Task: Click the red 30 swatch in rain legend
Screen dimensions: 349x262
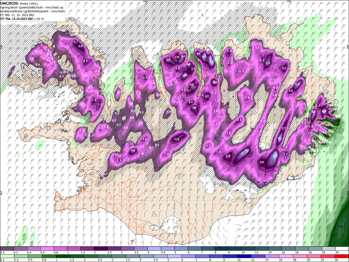Action: tap(342, 256)
